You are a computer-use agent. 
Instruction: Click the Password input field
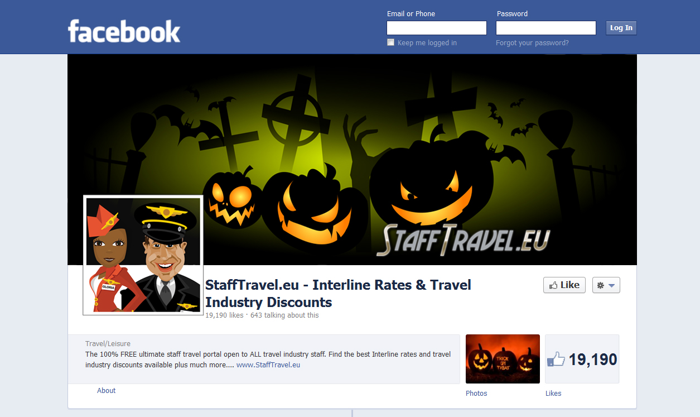pyautogui.click(x=546, y=28)
